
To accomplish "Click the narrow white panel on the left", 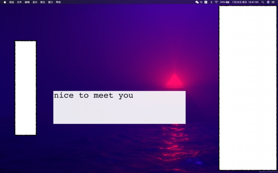I will pos(26,88).
